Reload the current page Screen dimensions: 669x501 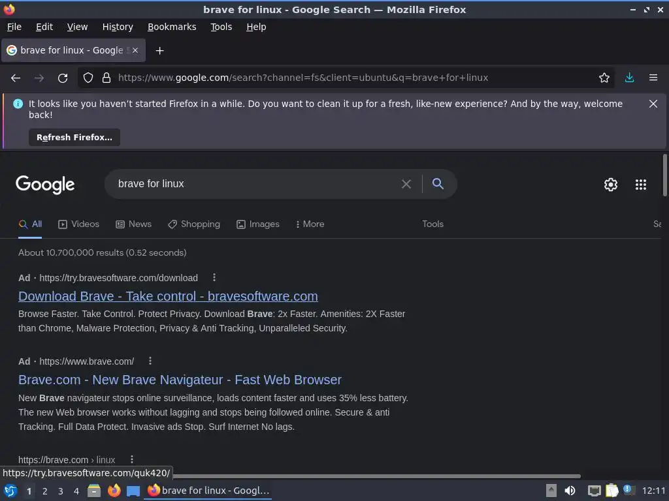(63, 78)
